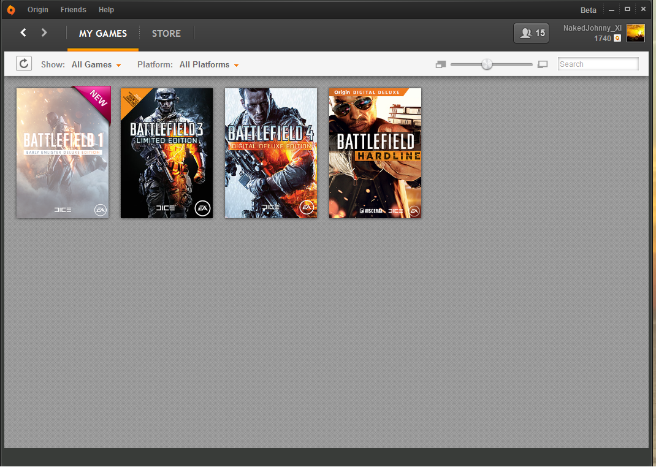
Task: Focus the Search games field
Action: (598, 64)
